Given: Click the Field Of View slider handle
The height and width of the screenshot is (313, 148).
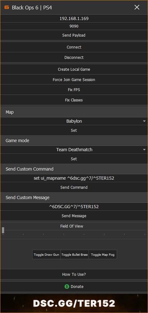Looking at the screenshot, I should 3,230.
